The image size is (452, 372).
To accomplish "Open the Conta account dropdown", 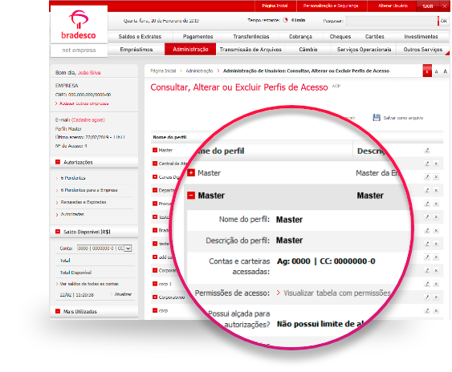I will coord(128,249).
